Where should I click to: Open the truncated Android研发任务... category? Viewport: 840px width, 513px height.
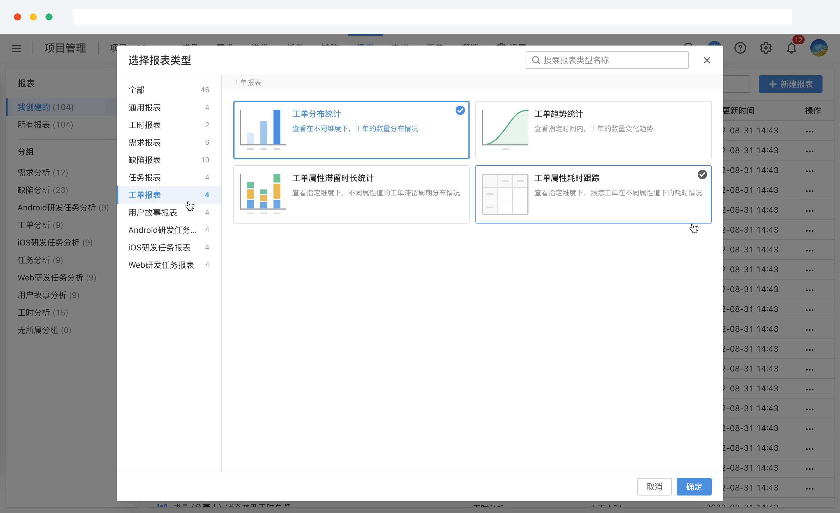click(x=162, y=230)
